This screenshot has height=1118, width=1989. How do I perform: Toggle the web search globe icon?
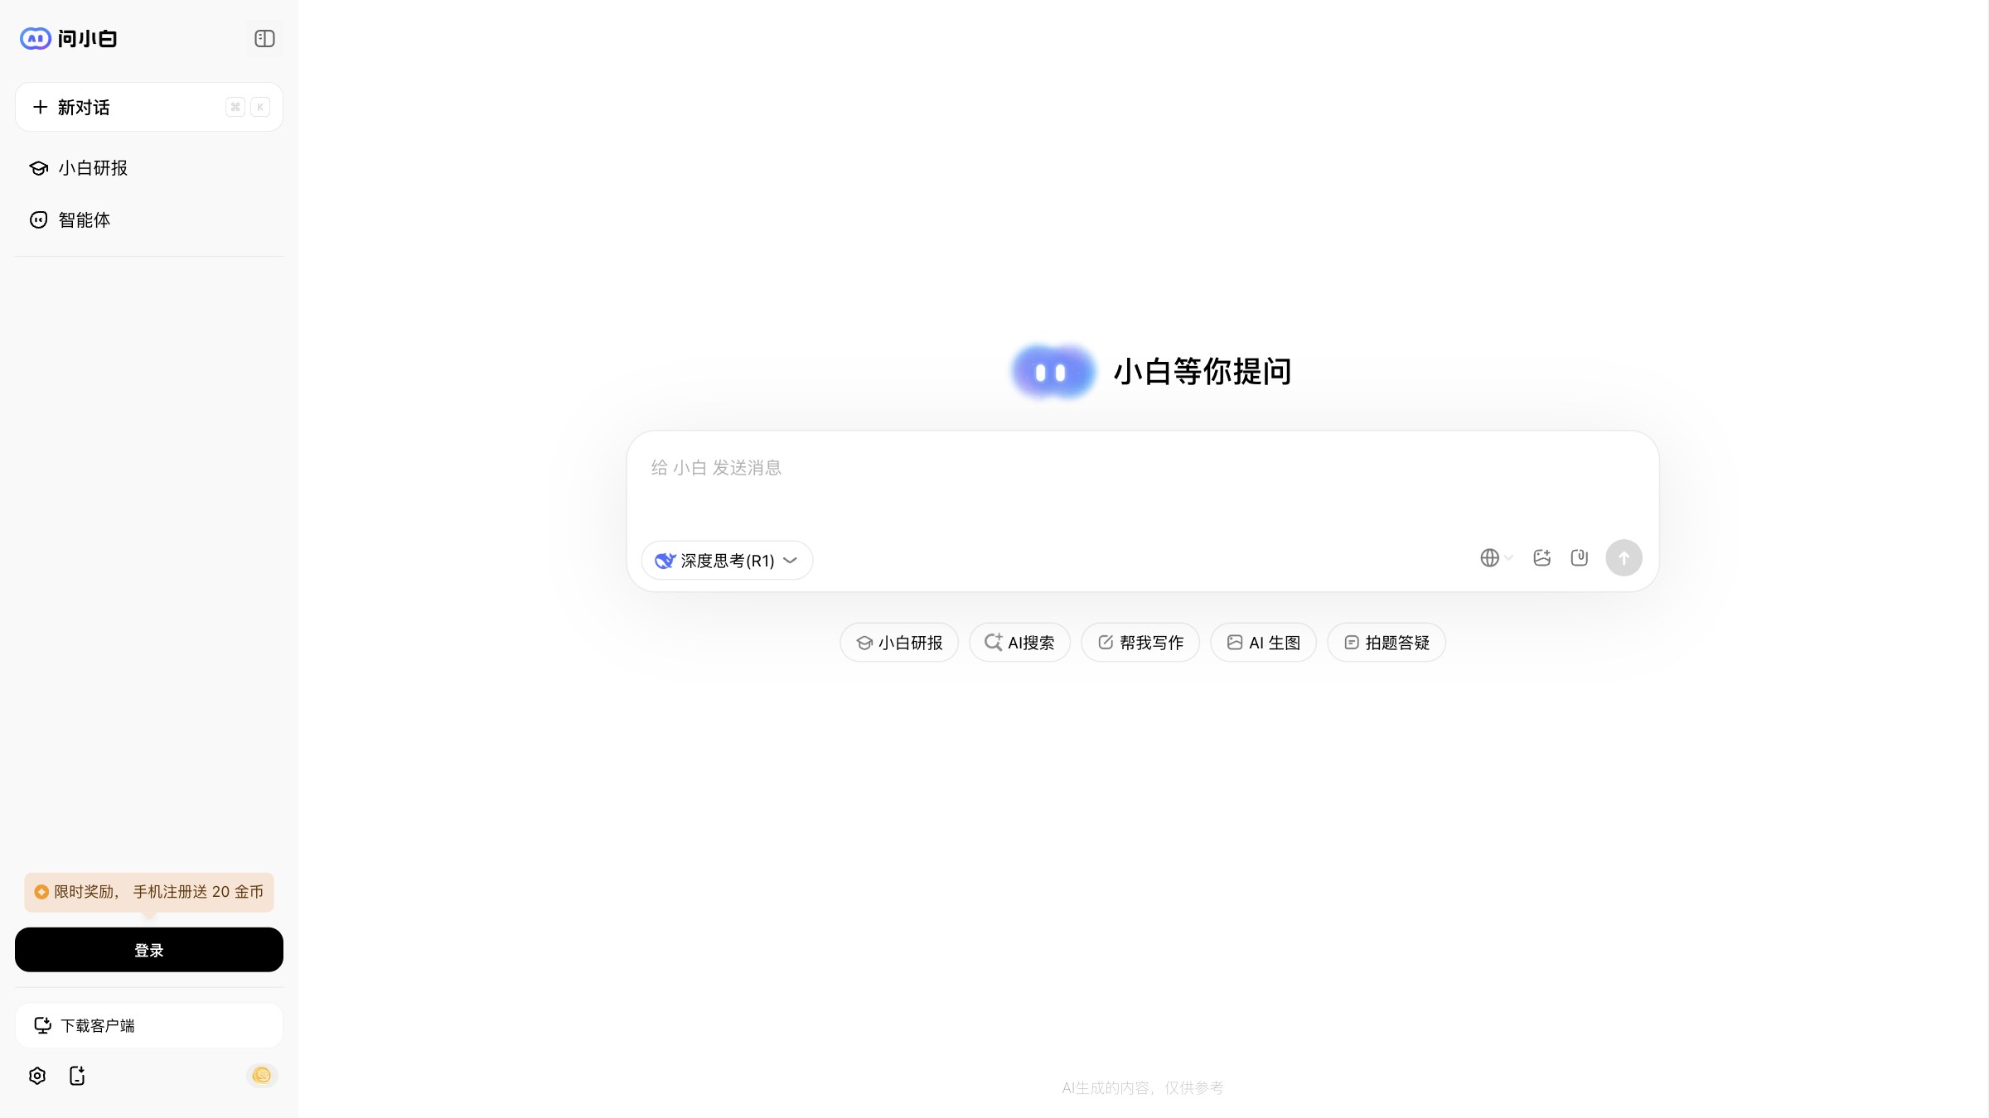(1488, 557)
